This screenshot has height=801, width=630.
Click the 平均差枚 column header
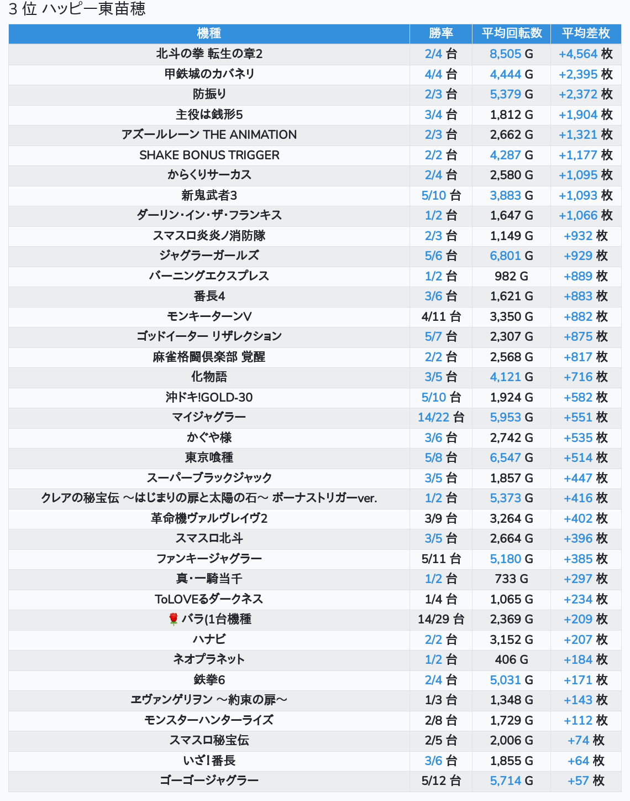(x=585, y=33)
